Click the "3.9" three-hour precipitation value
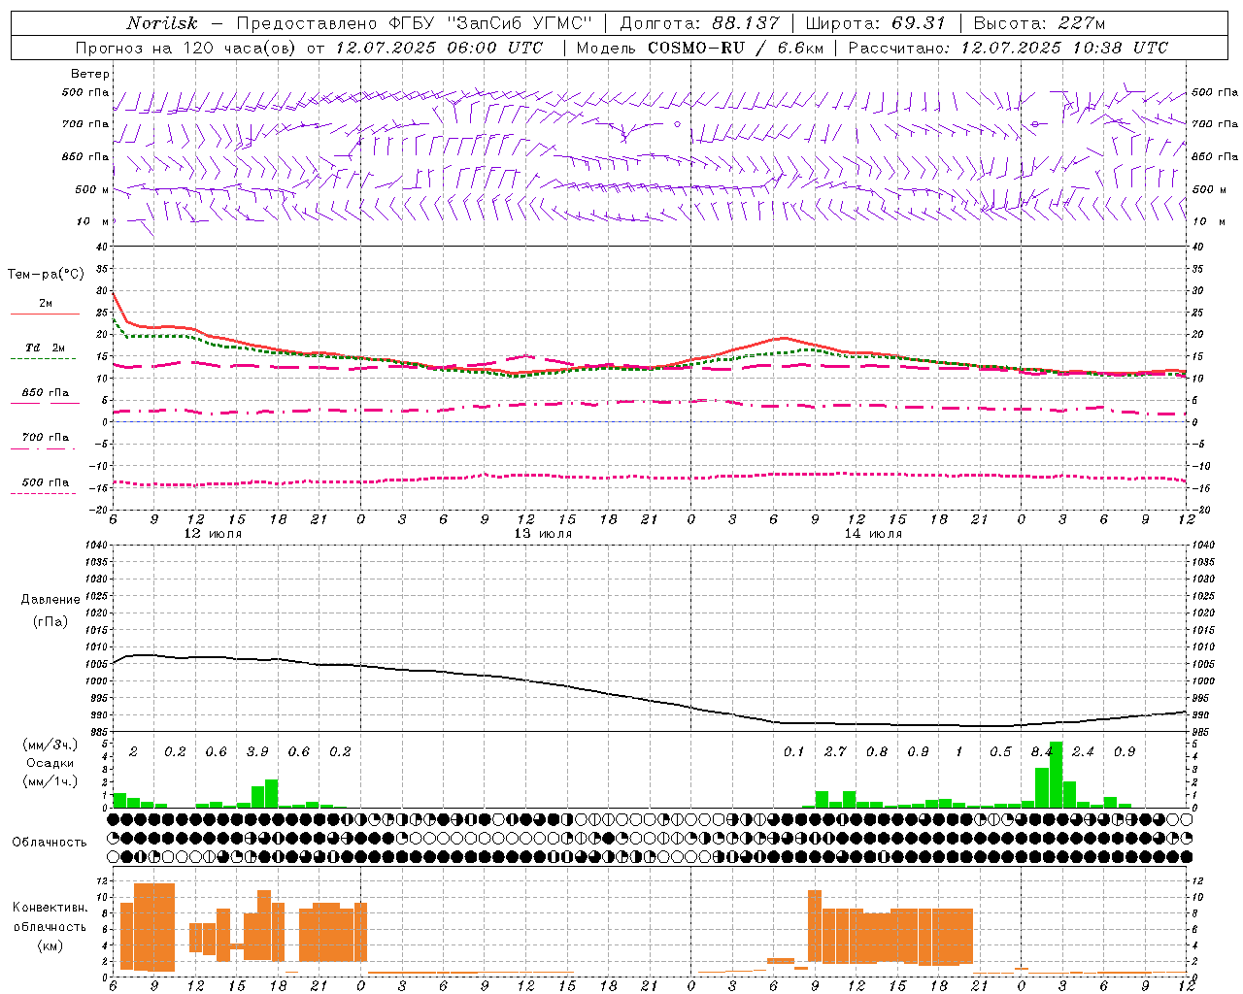 pos(257,751)
